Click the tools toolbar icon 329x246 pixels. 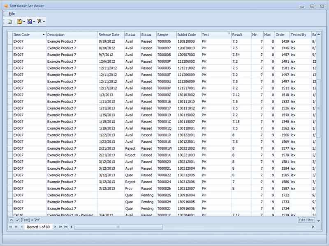39,21
